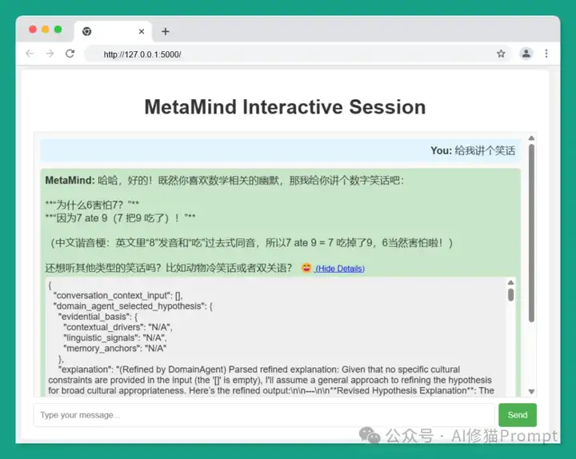The image size is (576, 459).
Task: Click the 'linguistic_signals' JSON line
Action: pyautogui.click(x=115, y=337)
